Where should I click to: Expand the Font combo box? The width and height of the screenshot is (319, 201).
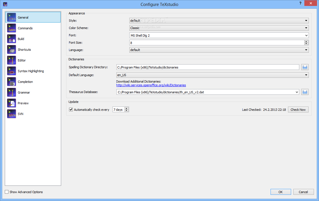(306, 36)
